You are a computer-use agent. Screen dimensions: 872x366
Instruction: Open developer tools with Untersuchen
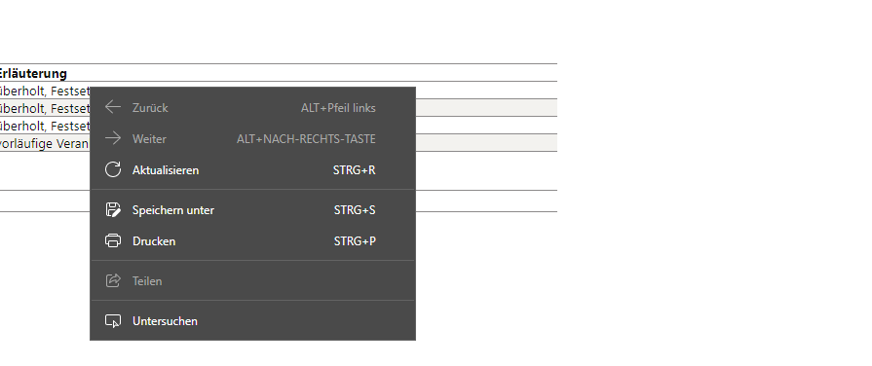(252, 321)
